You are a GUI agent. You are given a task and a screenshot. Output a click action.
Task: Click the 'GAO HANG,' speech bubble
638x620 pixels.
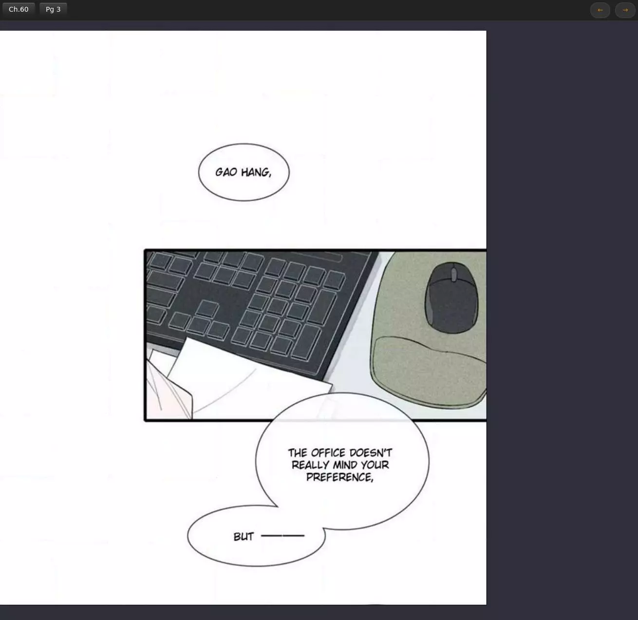pos(244,172)
